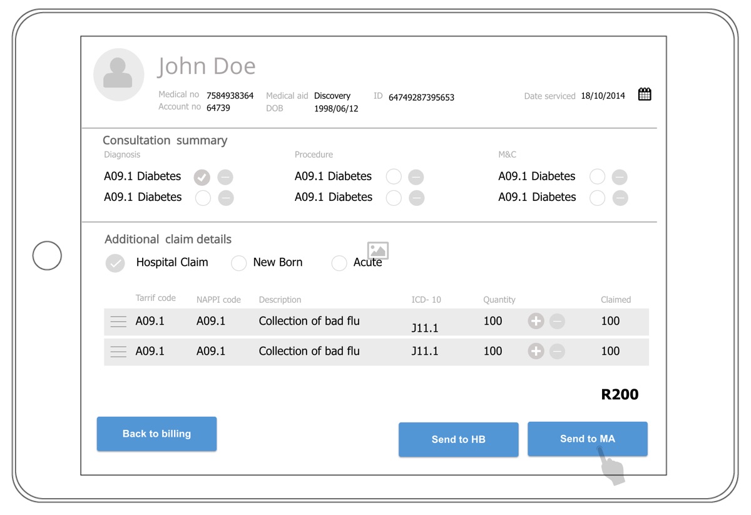Check the empty Diagnosis A09.1 Diabetes circle
751x515 pixels.
[203, 198]
